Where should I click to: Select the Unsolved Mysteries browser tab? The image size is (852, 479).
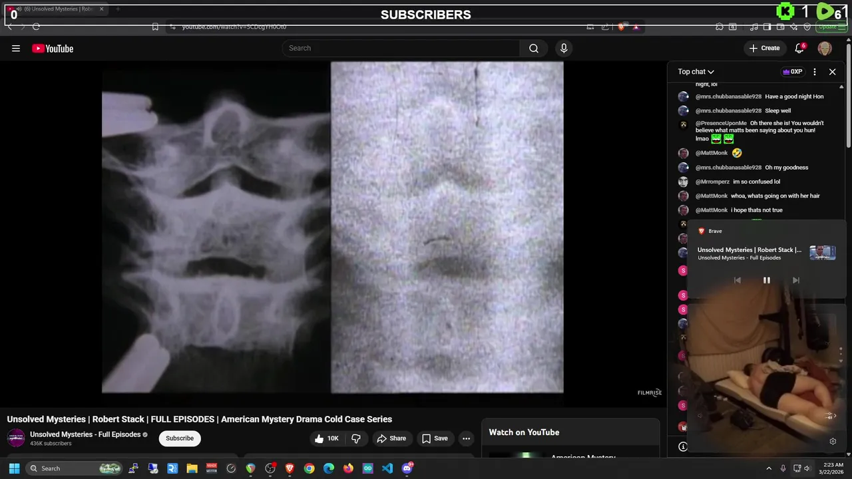(x=53, y=9)
